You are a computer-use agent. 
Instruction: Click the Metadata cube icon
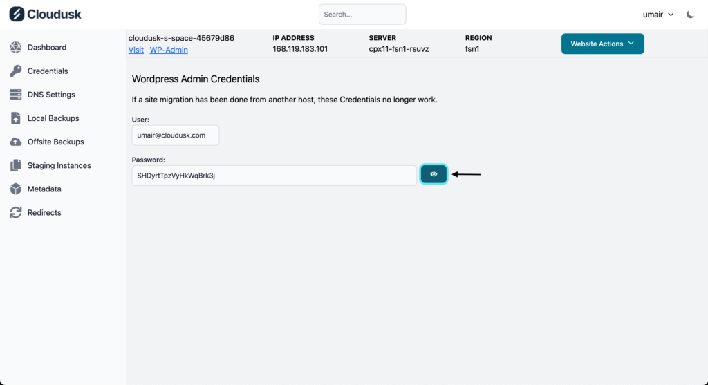[16, 189]
